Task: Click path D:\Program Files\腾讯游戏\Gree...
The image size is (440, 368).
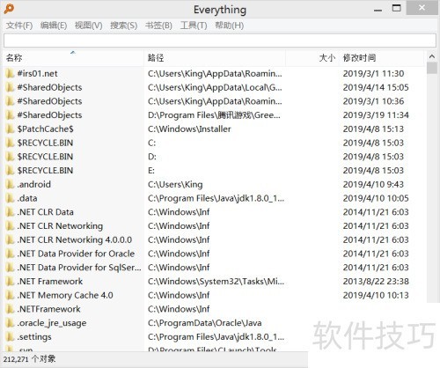Action: point(214,114)
